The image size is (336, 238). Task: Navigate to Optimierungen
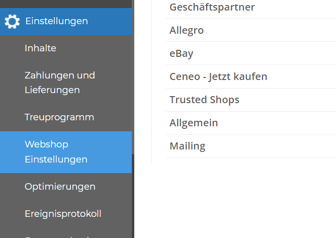(x=59, y=187)
